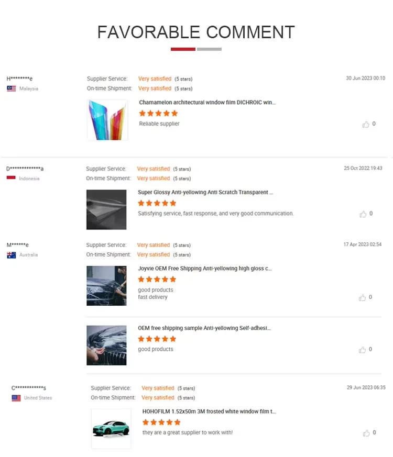Open Super Glossy Anti-yellowing product link
The image size is (393, 457).
[x=205, y=192]
